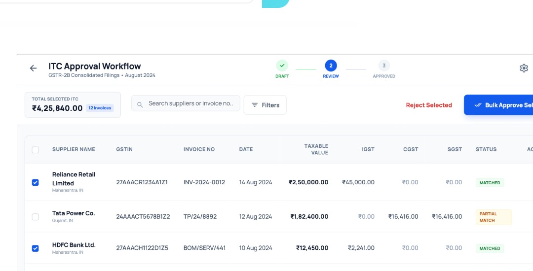The image size is (533, 271).
Task: Click date 14 Aug 2024
Action: tap(256, 182)
